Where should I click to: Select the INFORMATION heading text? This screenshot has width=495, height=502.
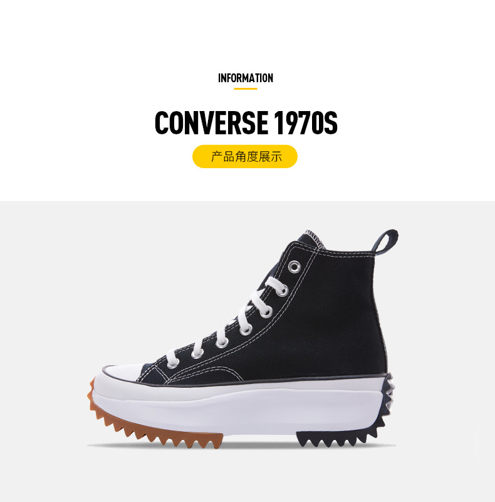pyautogui.click(x=246, y=78)
